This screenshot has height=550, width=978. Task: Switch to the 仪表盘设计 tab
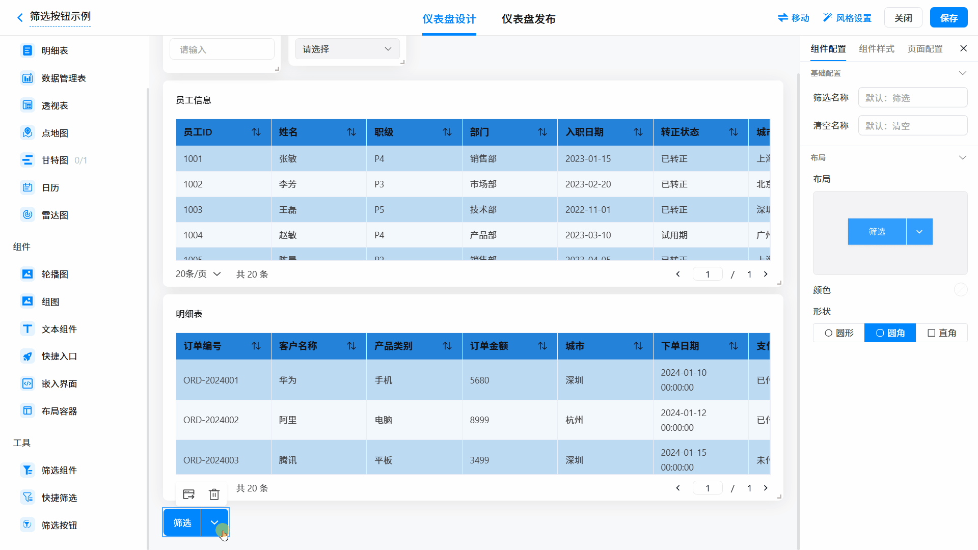449,19
